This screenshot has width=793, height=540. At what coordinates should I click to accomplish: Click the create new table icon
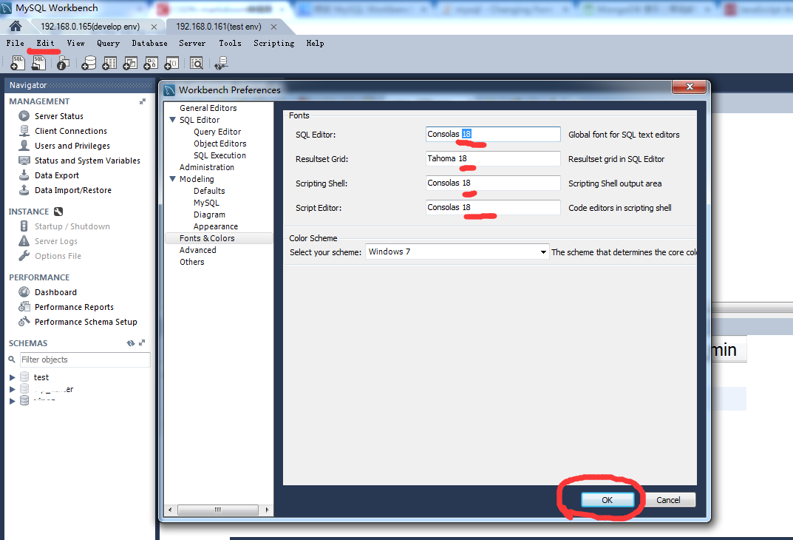coord(109,63)
